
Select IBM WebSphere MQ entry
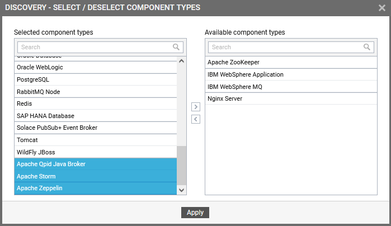tap(291, 87)
